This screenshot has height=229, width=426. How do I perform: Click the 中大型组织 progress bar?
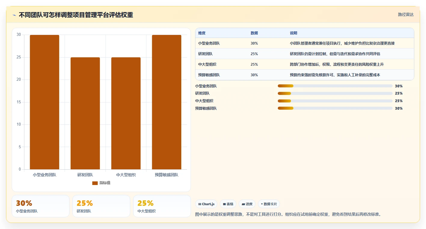[335, 101]
